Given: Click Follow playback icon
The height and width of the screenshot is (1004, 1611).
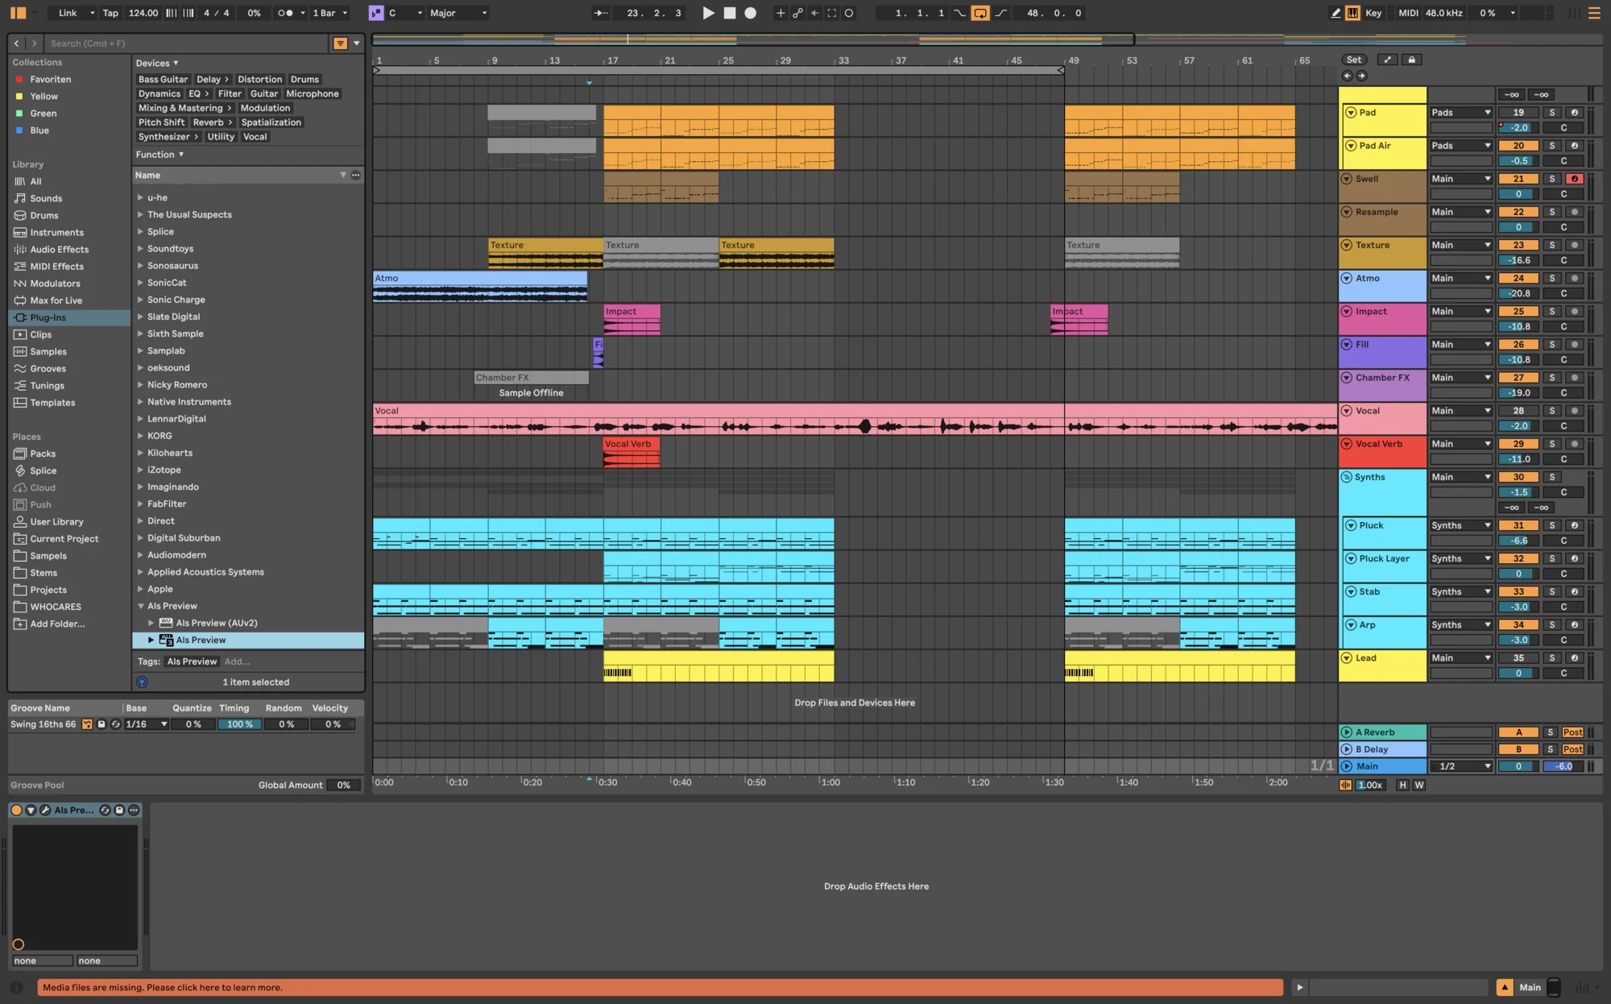Looking at the screenshot, I should (x=601, y=13).
